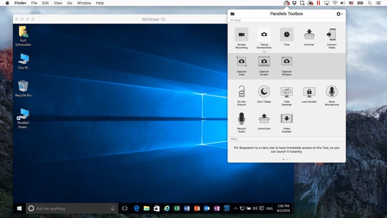387x218 pixels.
Task: Open the Go menu
Action: [x=70, y=3]
